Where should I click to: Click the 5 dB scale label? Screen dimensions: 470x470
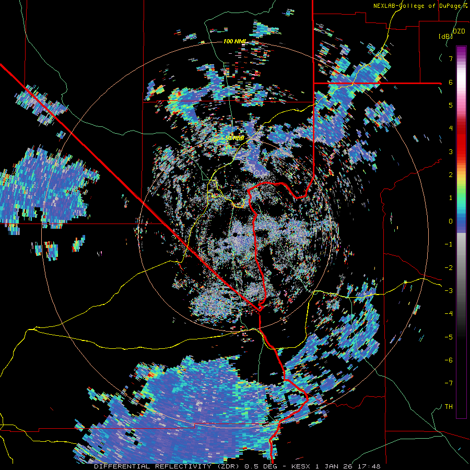[451, 105]
